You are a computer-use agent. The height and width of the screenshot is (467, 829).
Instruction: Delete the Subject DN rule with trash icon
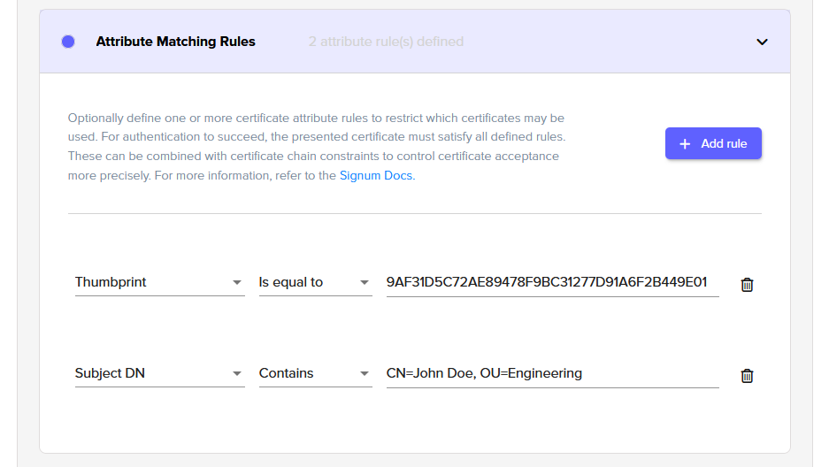pyautogui.click(x=747, y=376)
